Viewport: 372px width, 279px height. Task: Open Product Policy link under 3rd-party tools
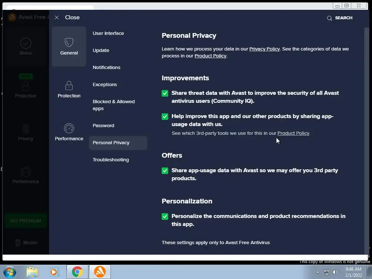(293, 133)
